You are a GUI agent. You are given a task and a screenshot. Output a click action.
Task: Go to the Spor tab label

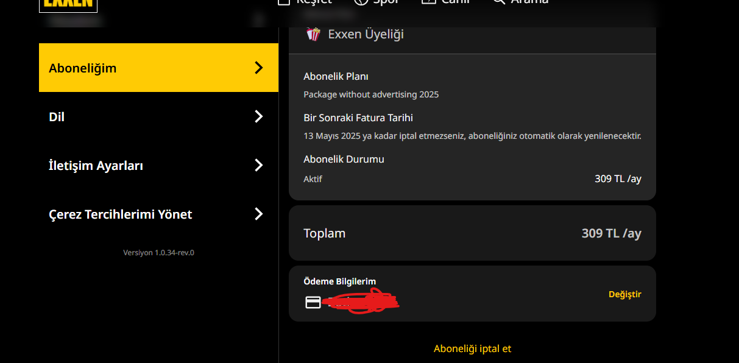pos(386,2)
